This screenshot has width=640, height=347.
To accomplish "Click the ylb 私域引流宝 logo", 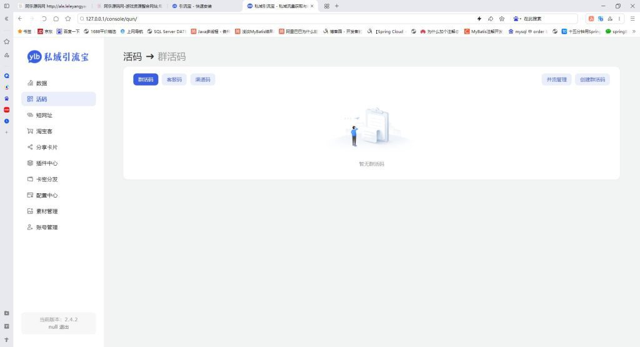I will [x=58, y=57].
